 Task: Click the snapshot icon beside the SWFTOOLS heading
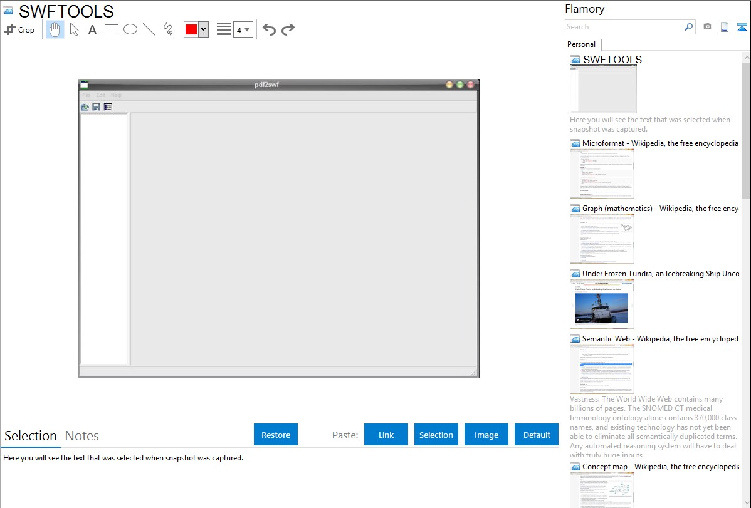coord(8,11)
